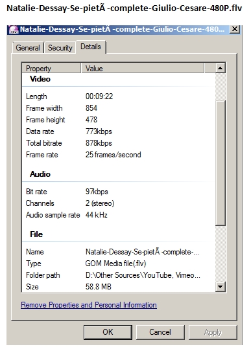The width and height of the screenshot is (251, 349).
Task: Click the scrollbar up arrow
Action: coord(221,68)
